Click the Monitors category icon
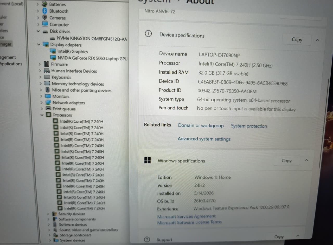This screenshot has width=333, height=245. 48,96
